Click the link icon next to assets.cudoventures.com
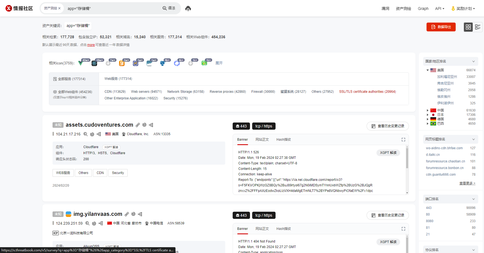The height and width of the screenshot is (253, 484). pyautogui.click(x=138, y=125)
